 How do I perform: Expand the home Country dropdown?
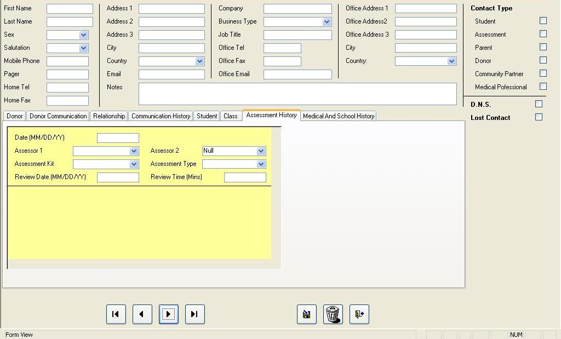(200, 61)
